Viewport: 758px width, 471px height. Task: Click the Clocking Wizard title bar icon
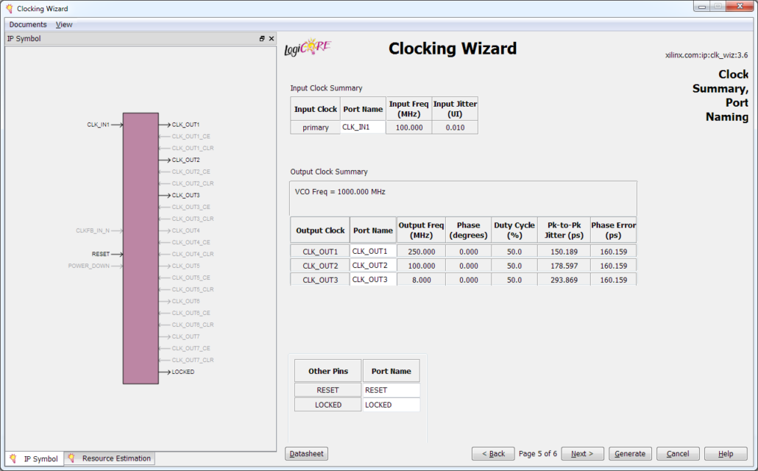point(9,9)
